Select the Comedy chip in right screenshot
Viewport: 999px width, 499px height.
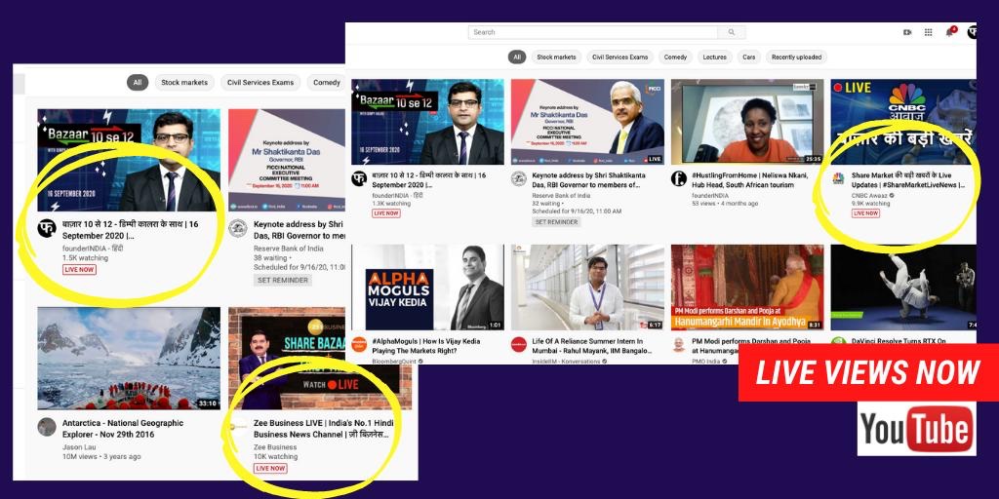click(675, 57)
